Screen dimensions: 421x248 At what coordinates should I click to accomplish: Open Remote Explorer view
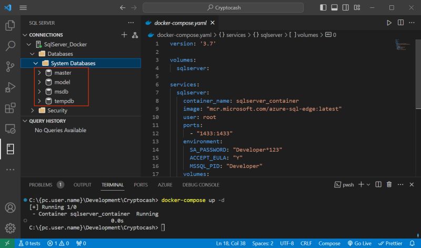[10, 128]
